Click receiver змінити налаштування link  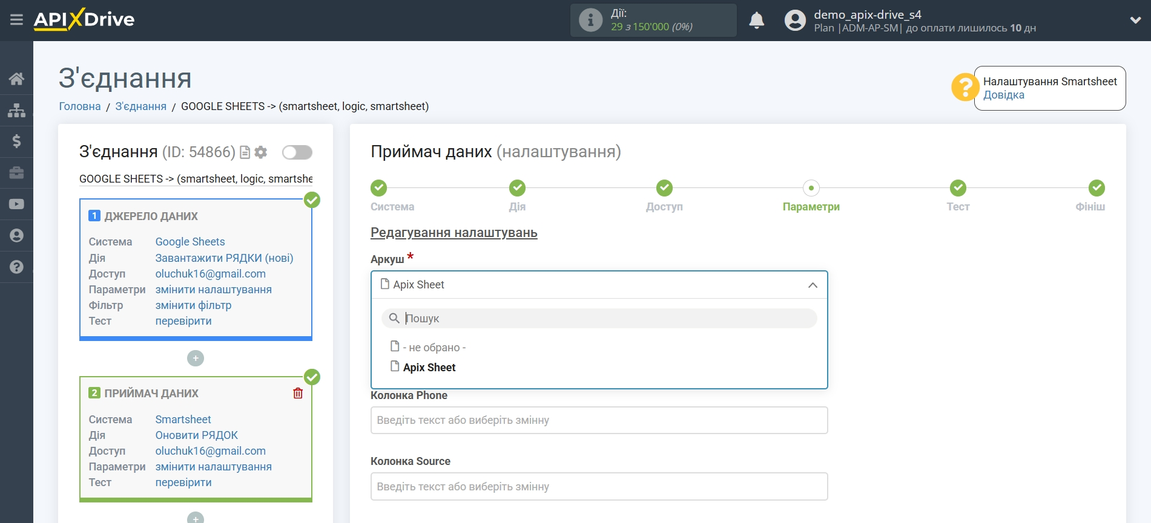[214, 467]
